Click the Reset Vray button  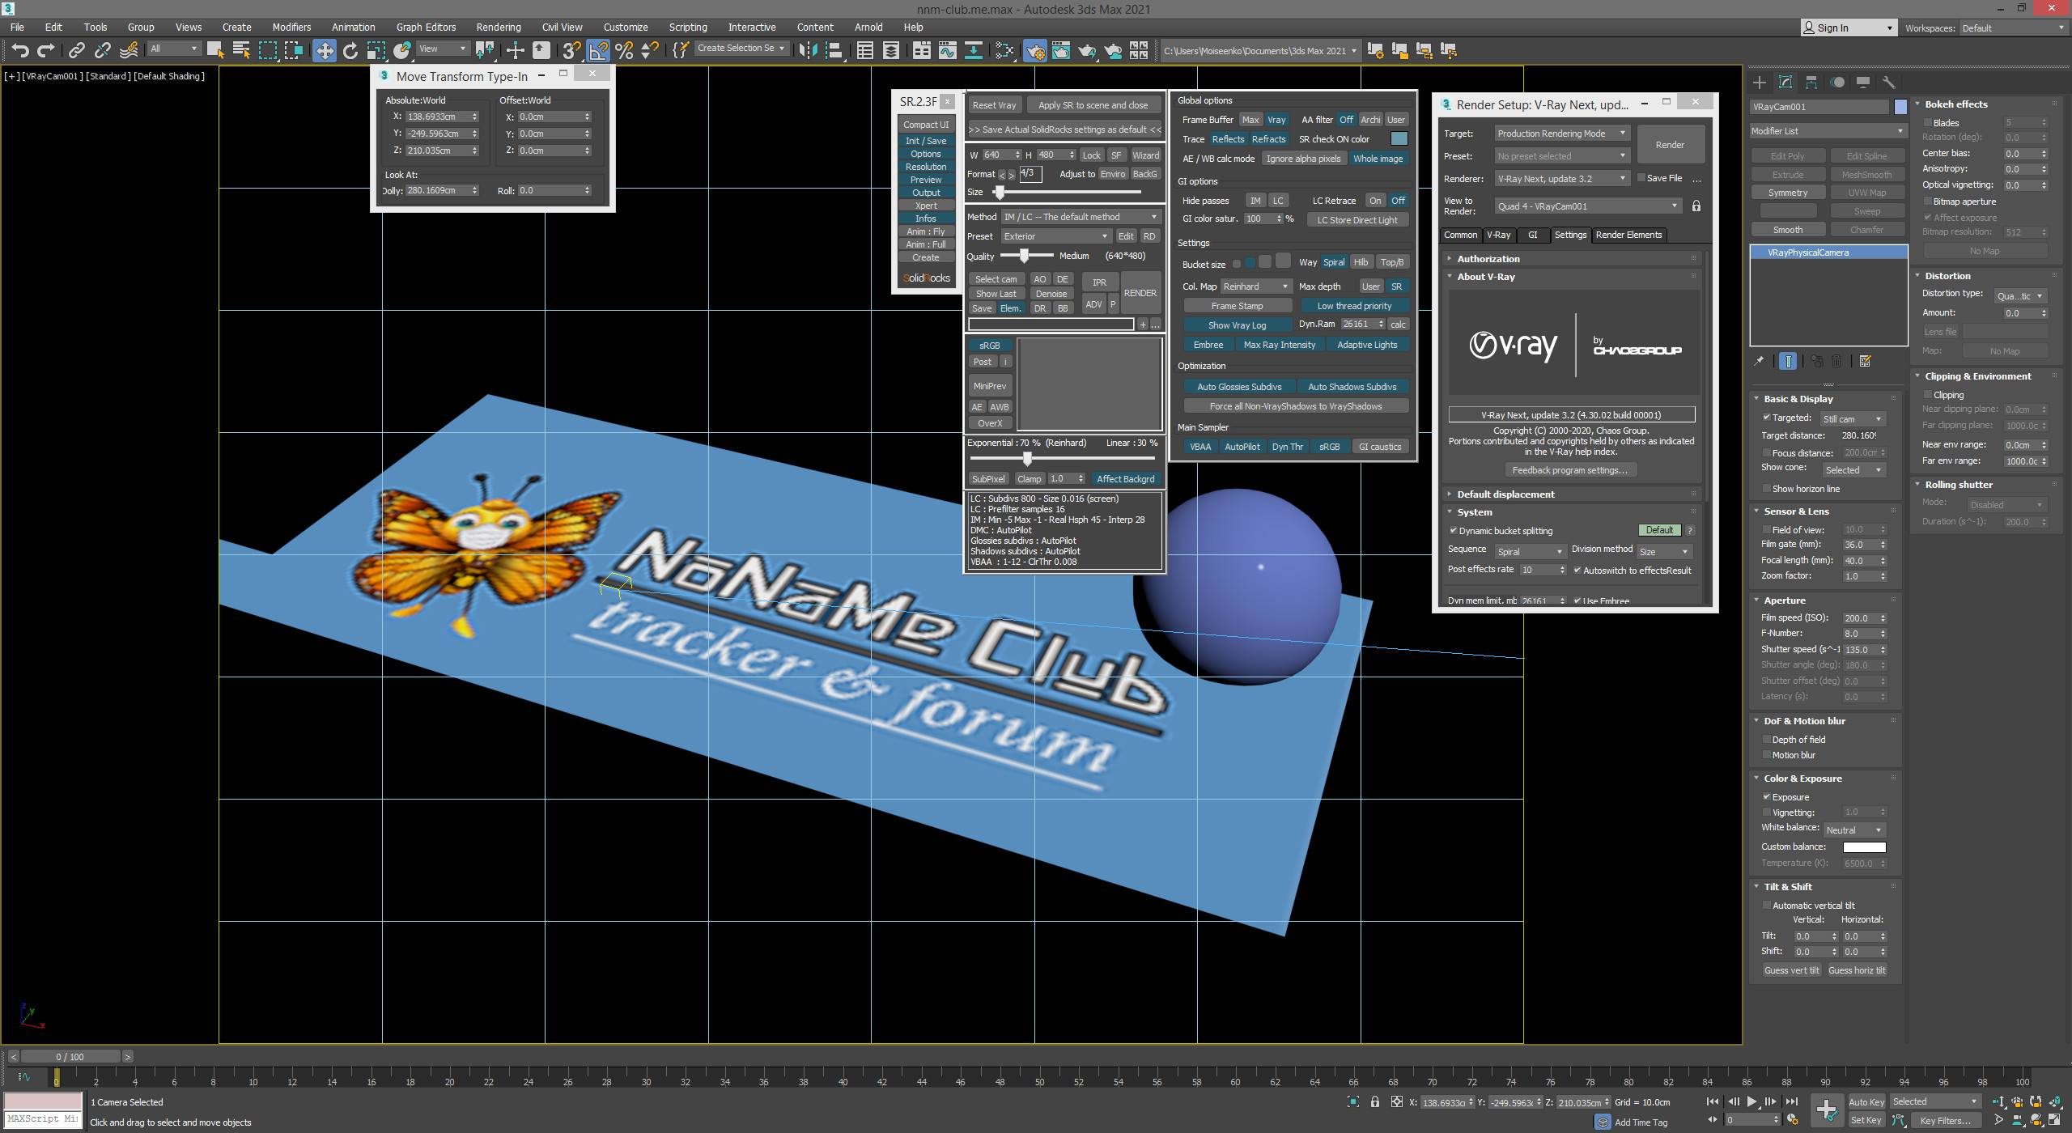coord(994,105)
